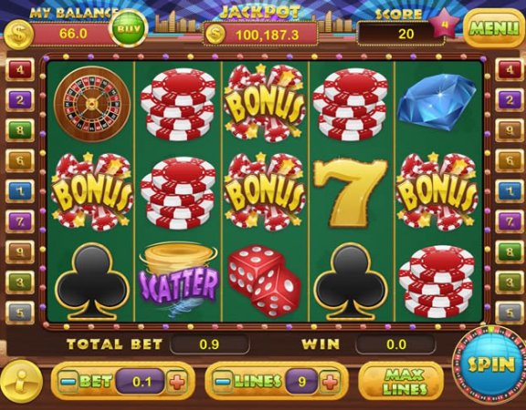Image resolution: width=526 pixels, height=410 pixels.
Task: Decrease bet with the minus button
Action: pyautogui.click(x=66, y=381)
